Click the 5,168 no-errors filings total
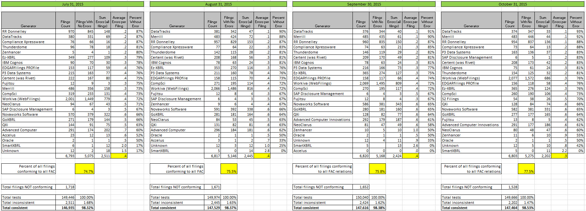586x211 pixels. tap(377, 156)
